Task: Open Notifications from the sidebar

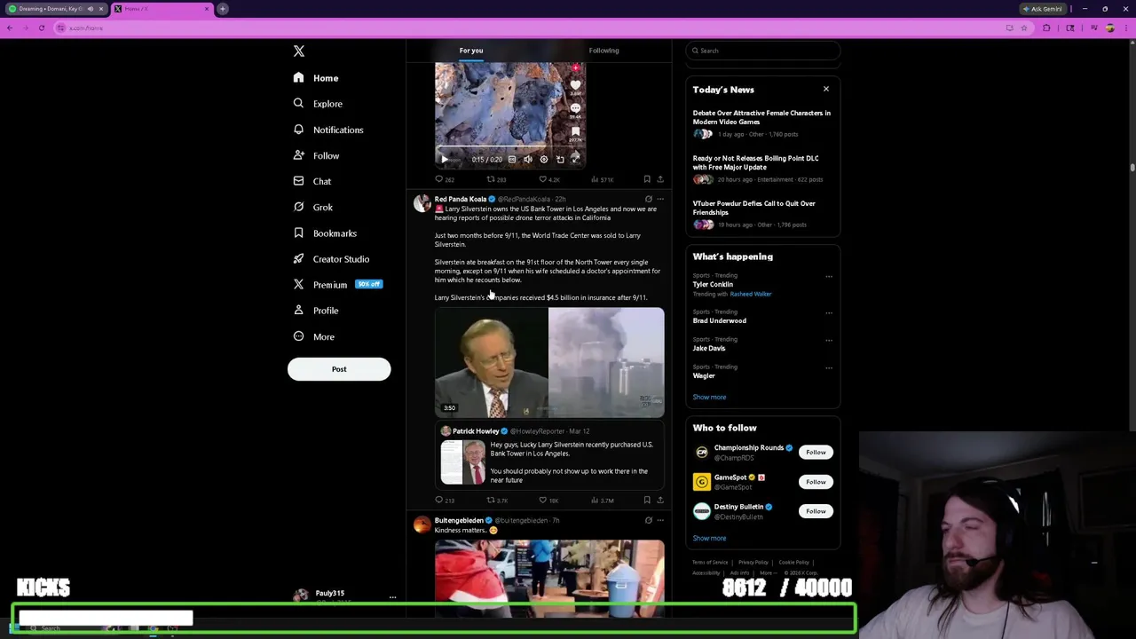Action: click(x=328, y=130)
